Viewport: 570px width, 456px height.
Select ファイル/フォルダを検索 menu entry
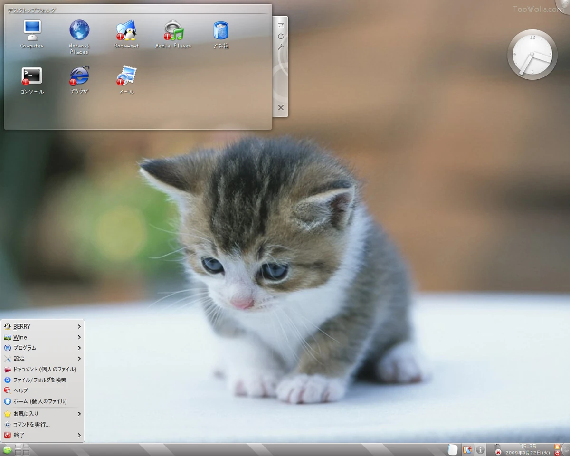click(x=43, y=380)
